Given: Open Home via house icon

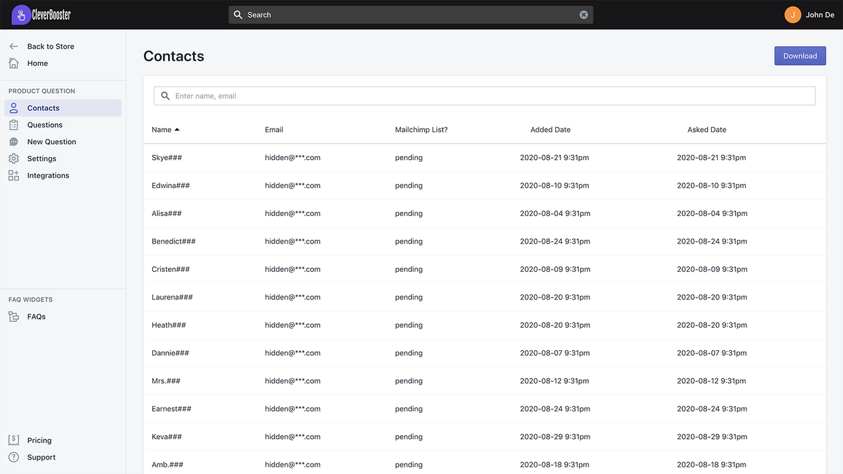Looking at the screenshot, I should tap(14, 63).
